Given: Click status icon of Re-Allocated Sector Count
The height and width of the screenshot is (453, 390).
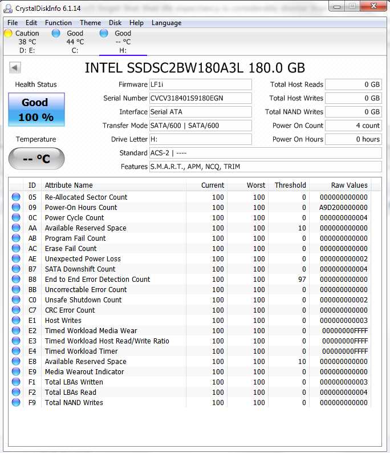Looking at the screenshot, I should [16, 197].
